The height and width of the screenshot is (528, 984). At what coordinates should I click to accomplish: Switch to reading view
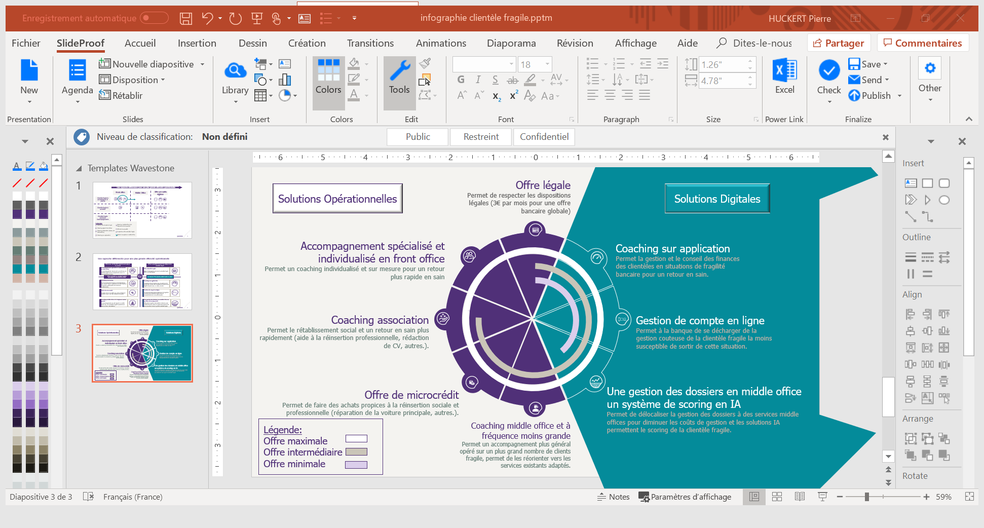(800, 497)
